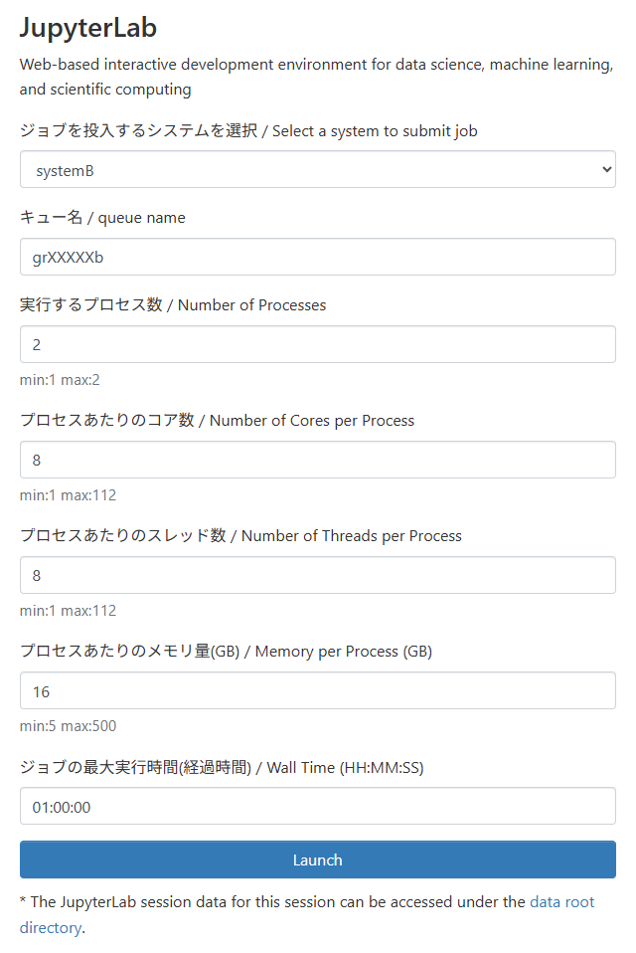636x953 pixels.
Task: Click the JupyterLab page heading
Action: [88, 28]
